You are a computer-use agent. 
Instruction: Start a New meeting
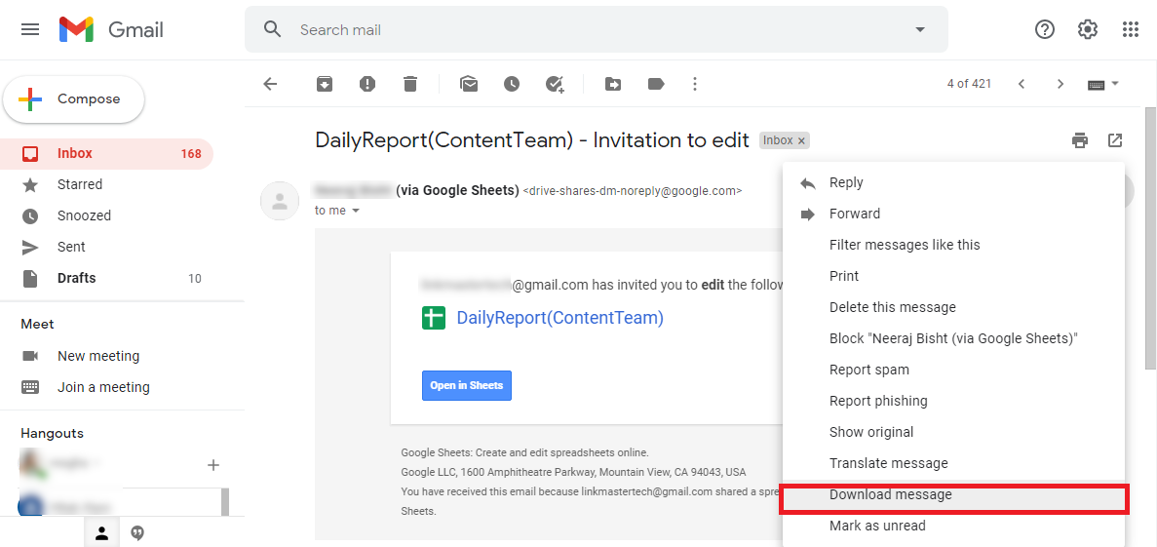[98, 356]
